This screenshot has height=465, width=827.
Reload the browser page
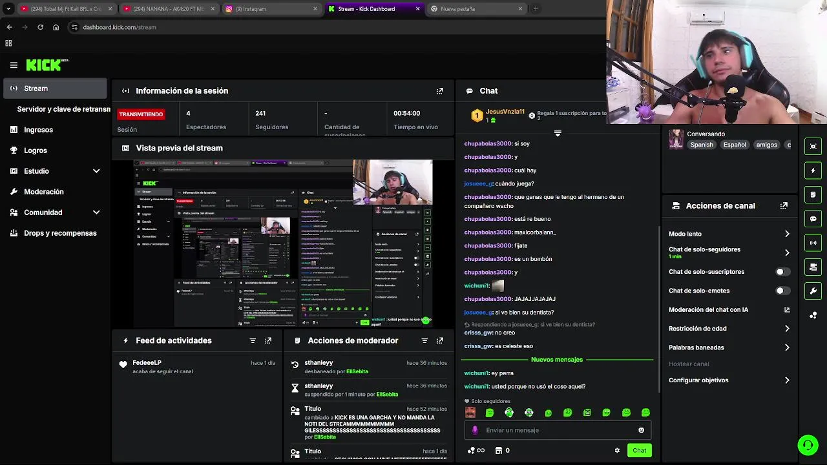(x=40, y=27)
